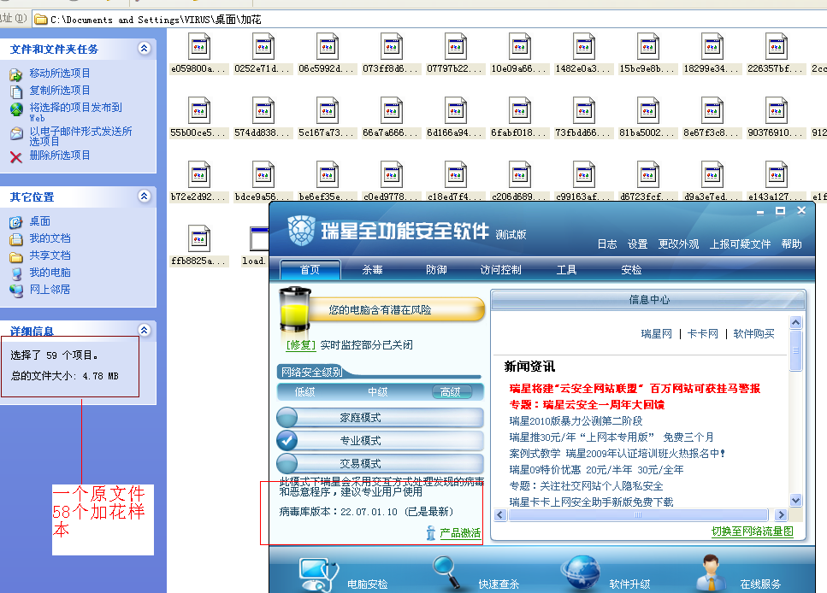The height and width of the screenshot is (593, 827).
Task: Select file icon 6d166a94
Action: pos(456,111)
